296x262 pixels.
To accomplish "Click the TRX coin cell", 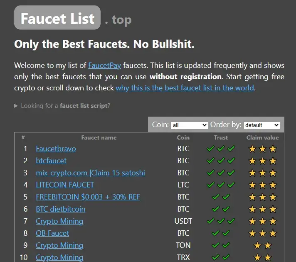I will [x=183, y=257].
